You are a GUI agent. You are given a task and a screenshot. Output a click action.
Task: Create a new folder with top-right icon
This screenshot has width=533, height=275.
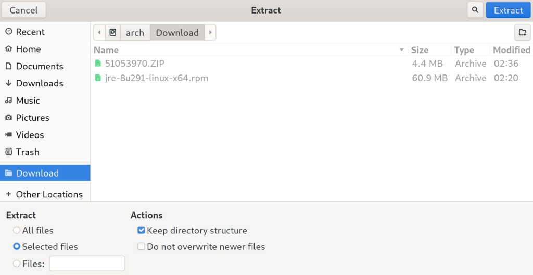[523, 32]
